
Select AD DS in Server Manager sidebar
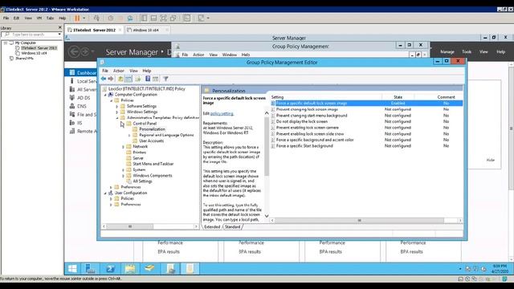(x=84, y=98)
